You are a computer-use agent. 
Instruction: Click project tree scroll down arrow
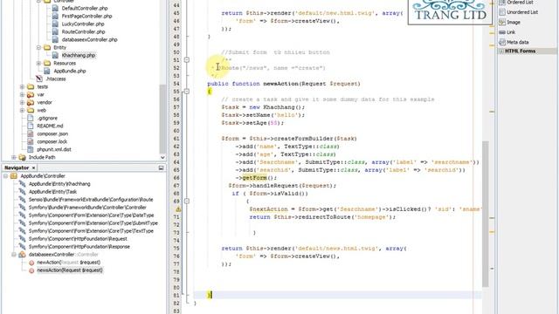162,157
